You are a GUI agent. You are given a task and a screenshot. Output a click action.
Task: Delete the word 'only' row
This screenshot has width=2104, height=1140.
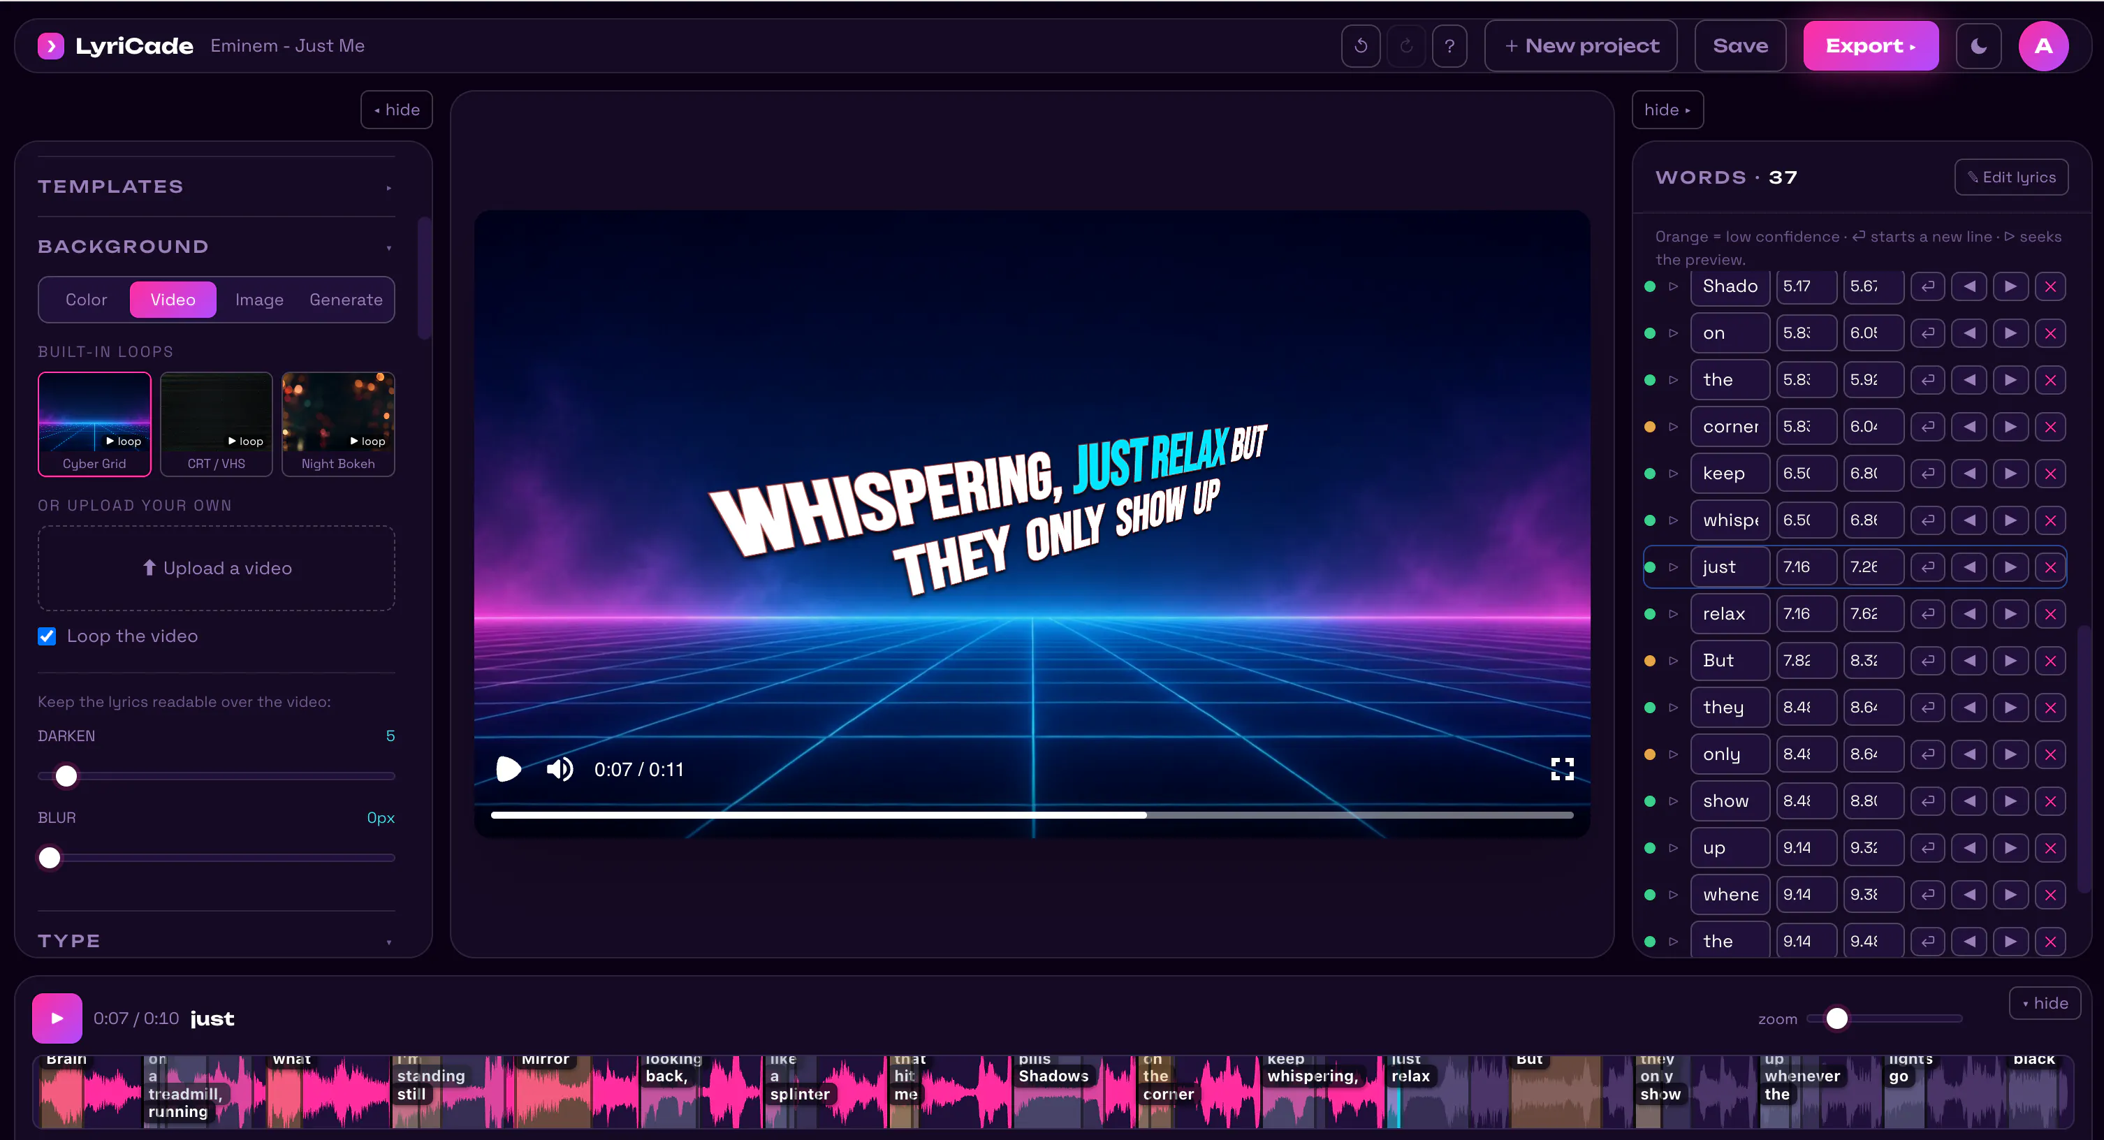point(2050,754)
